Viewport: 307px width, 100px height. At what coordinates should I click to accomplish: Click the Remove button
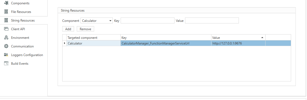(85, 29)
